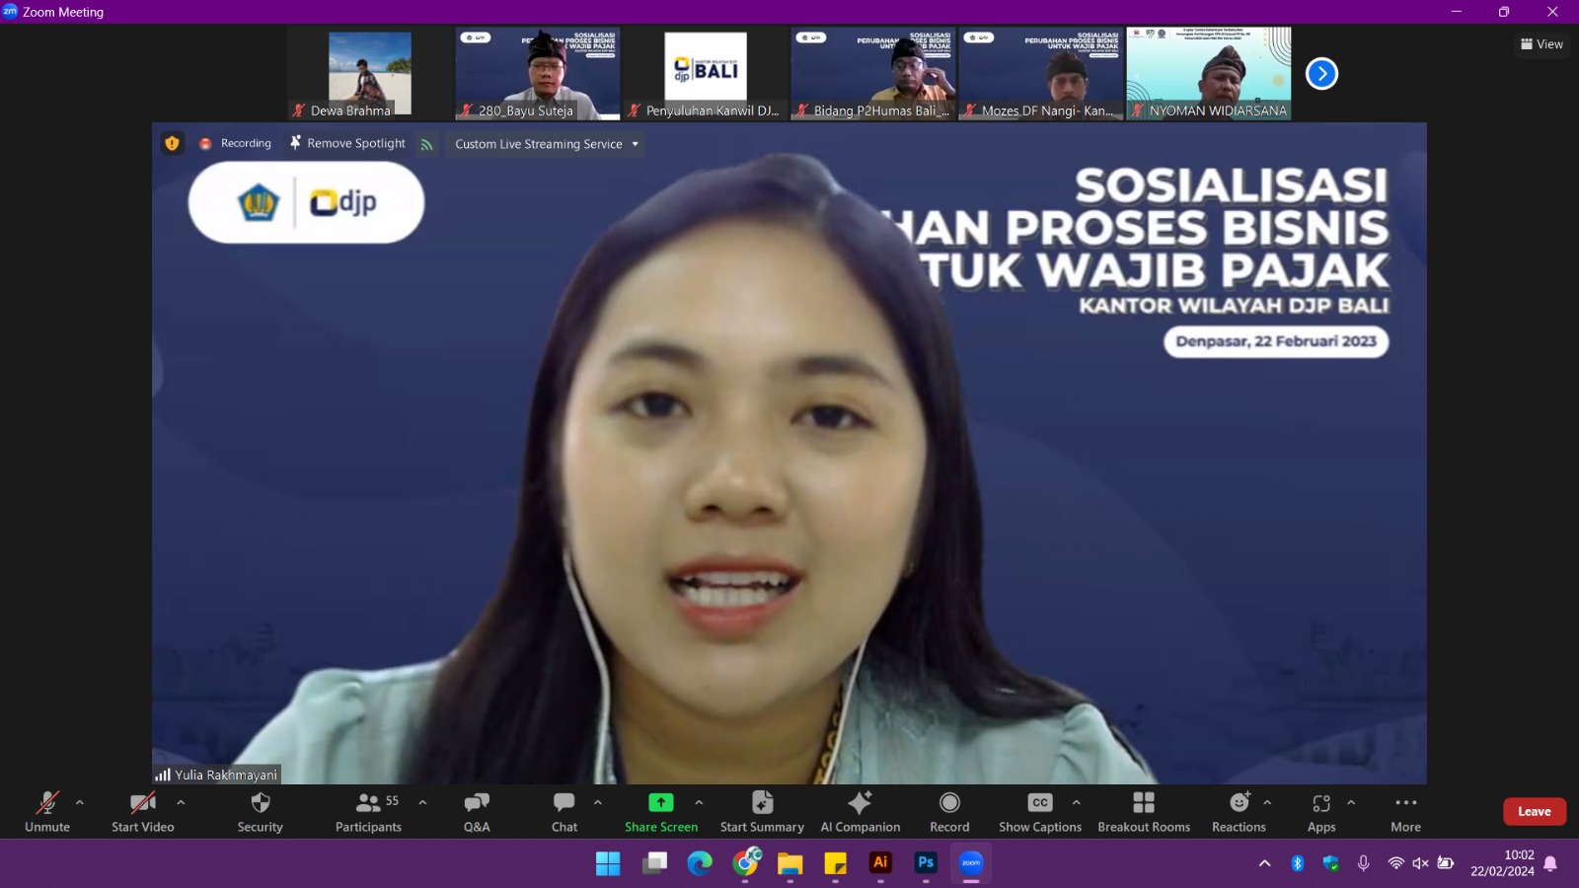Unmute the microphone
Image resolution: width=1579 pixels, height=888 pixels.
click(47, 811)
